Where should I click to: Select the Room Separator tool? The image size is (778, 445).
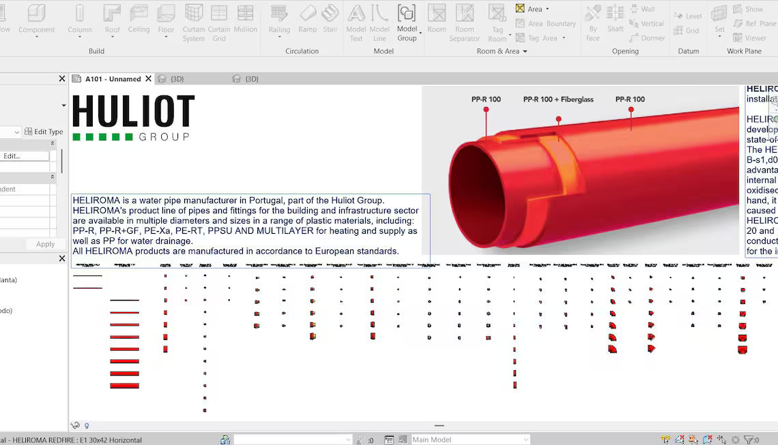[465, 22]
